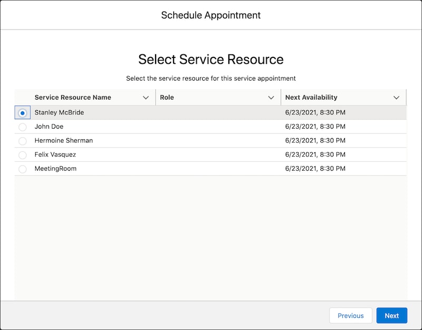Open Next Availability column chevron menu
422x330 pixels.
click(x=397, y=98)
